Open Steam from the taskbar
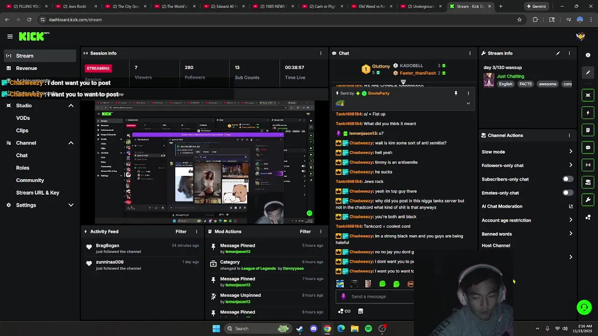This screenshot has width=598, height=336. click(x=299, y=329)
